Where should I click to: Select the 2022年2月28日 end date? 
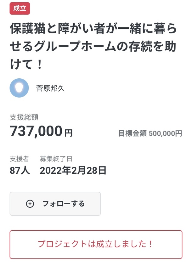pyautogui.click(x=73, y=171)
